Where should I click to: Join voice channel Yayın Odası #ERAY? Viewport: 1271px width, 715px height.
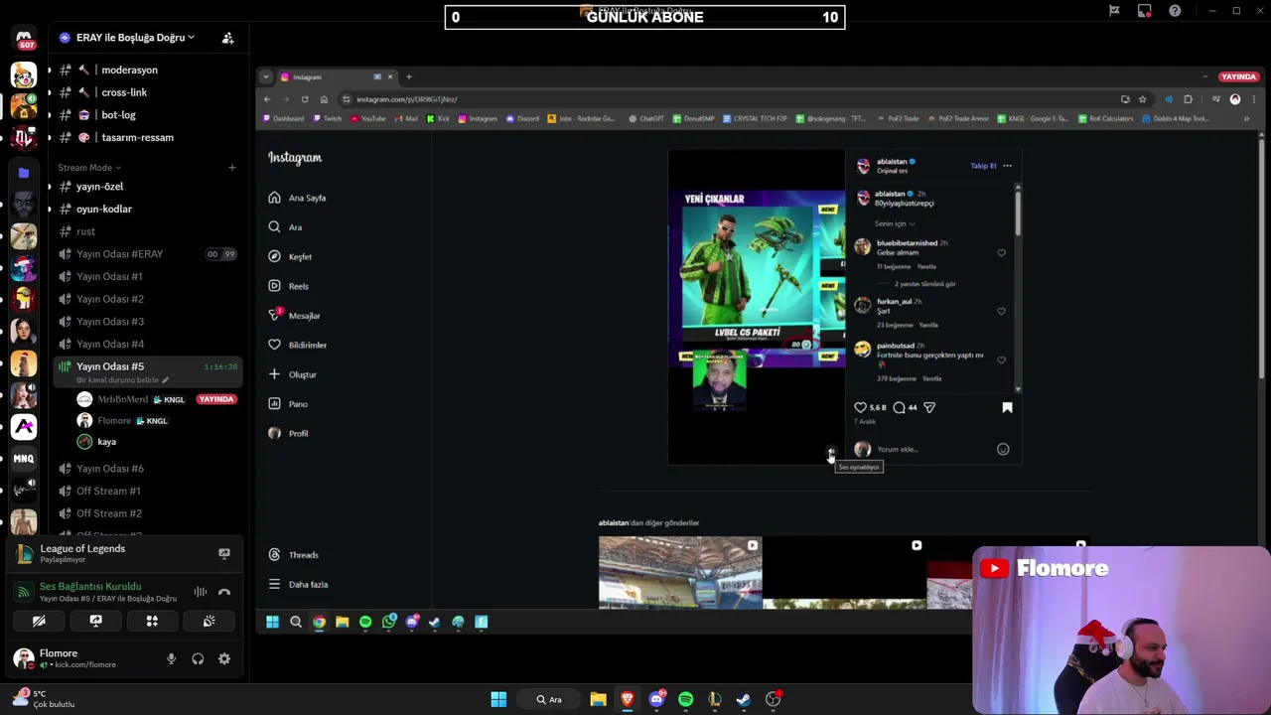tap(119, 254)
